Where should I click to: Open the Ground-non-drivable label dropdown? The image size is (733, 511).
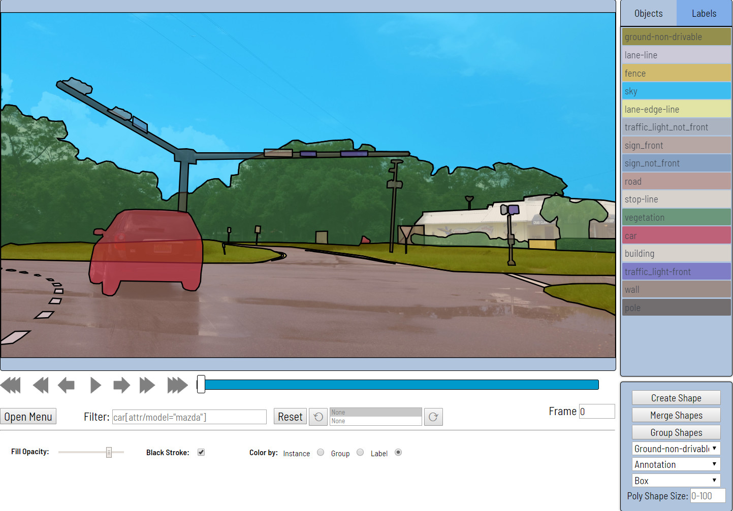pyautogui.click(x=676, y=448)
